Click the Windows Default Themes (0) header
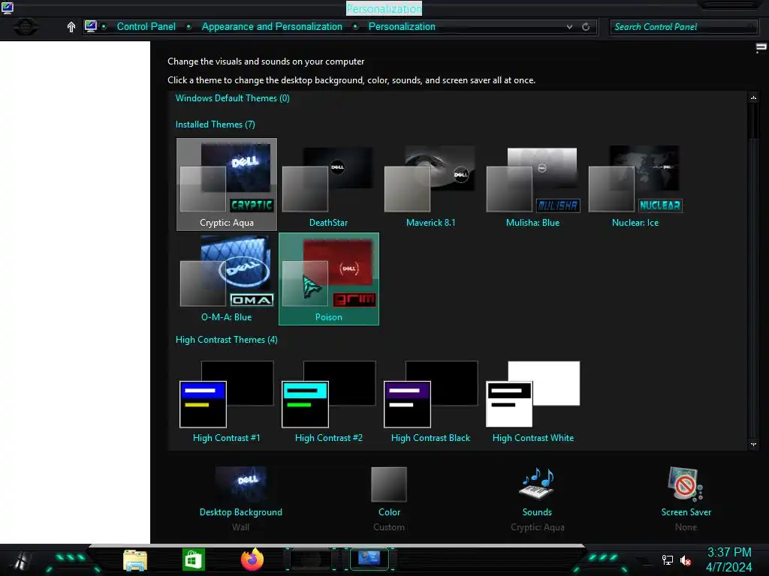 (233, 98)
